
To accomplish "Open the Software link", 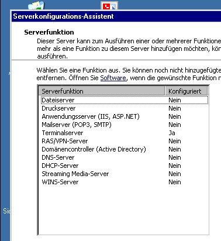I will (x=113, y=78).
